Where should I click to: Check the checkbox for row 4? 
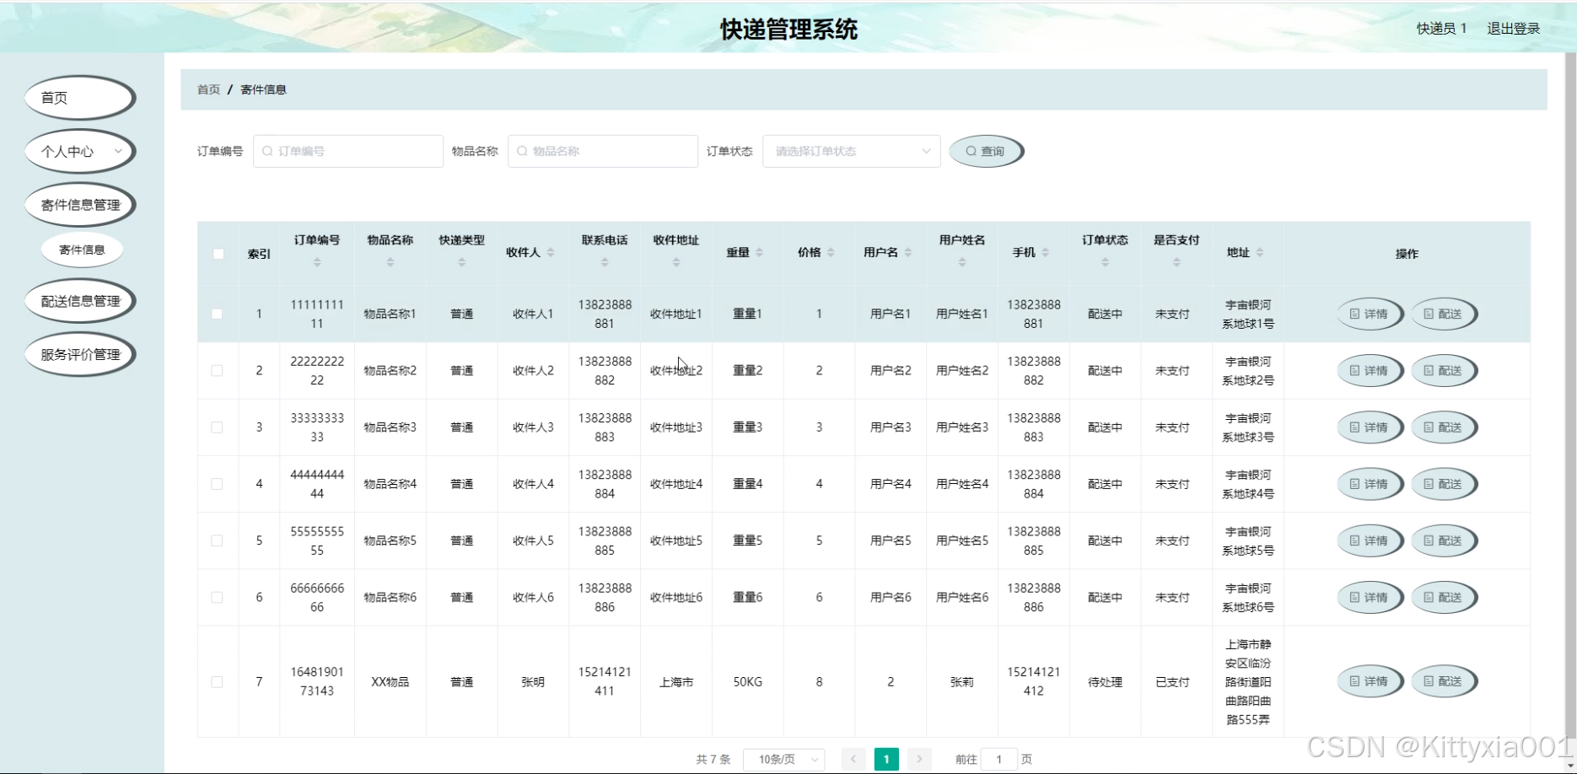click(x=217, y=484)
